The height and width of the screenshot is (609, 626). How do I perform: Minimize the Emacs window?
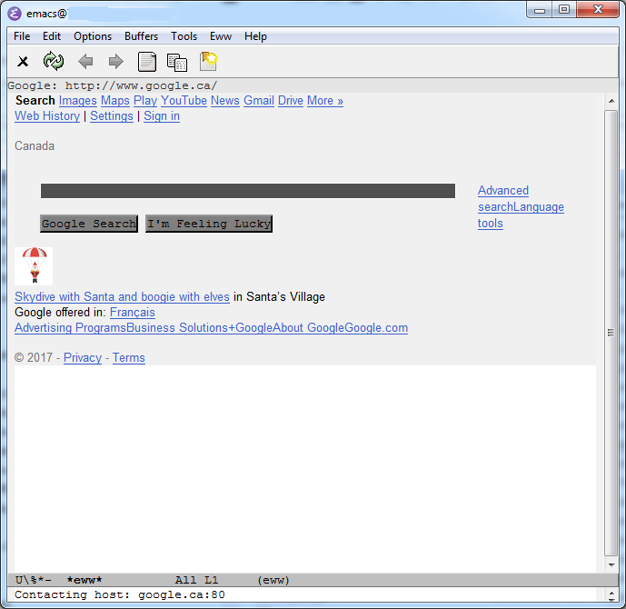click(540, 10)
